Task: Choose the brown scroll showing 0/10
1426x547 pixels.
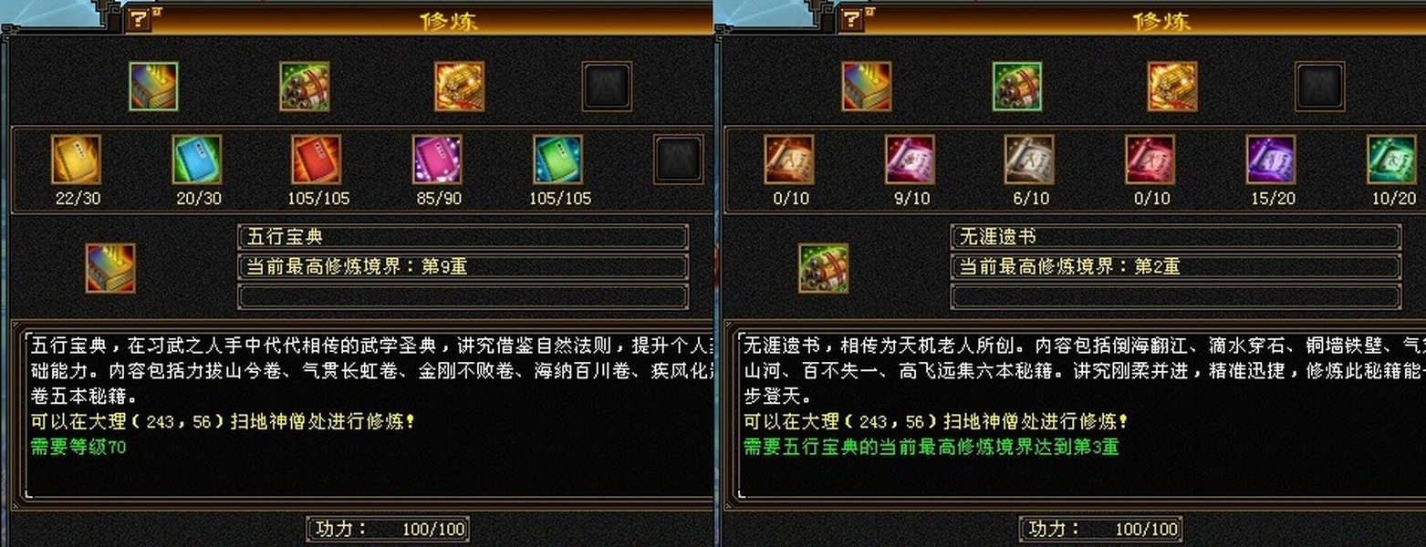Action: pyautogui.click(x=789, y=160)
